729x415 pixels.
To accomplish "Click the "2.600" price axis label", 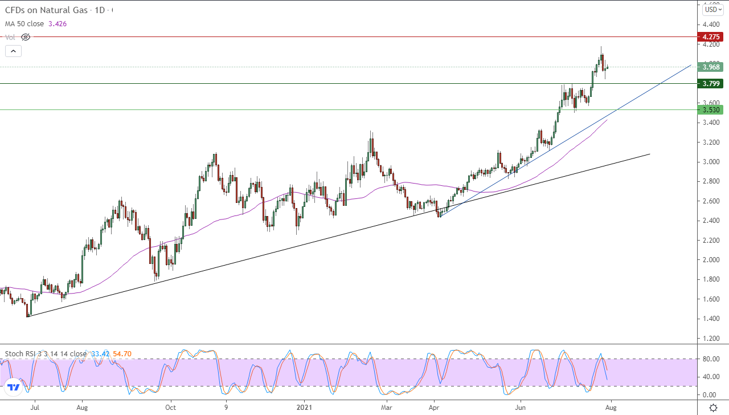I will point(712,201).
